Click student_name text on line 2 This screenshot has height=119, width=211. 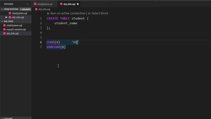(x=66, y=23)
